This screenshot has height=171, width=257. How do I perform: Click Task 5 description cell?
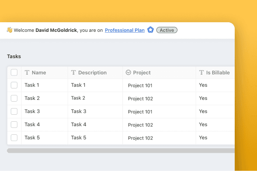[x=95, y=137]
